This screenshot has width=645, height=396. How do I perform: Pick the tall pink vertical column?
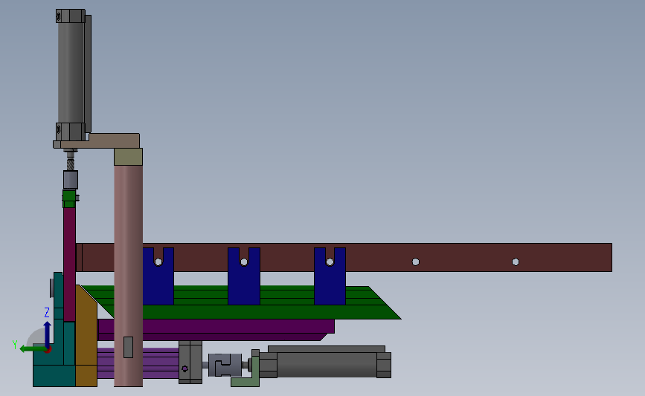(129, 275)
